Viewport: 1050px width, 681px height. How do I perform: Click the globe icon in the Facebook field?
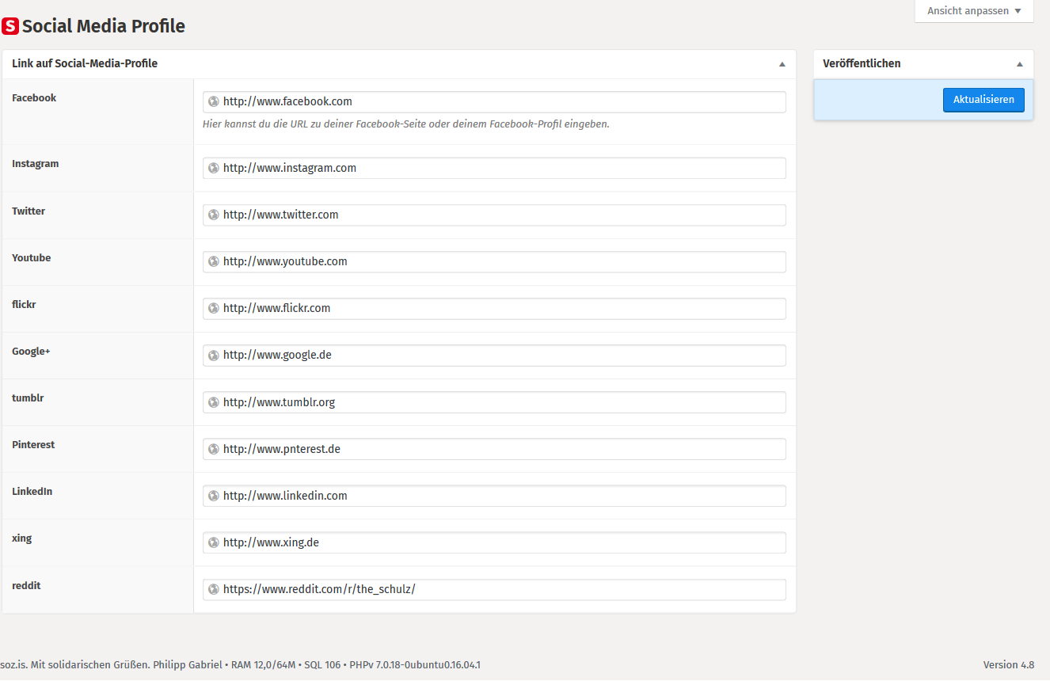coord(213,101)
